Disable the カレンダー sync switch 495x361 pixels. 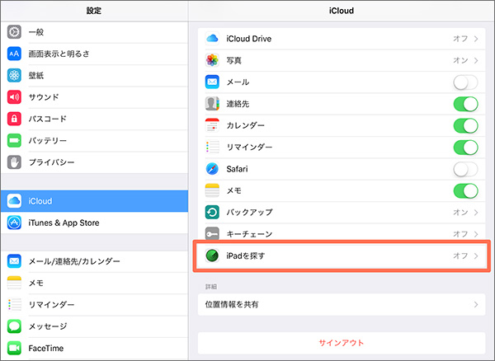(465, 126)
